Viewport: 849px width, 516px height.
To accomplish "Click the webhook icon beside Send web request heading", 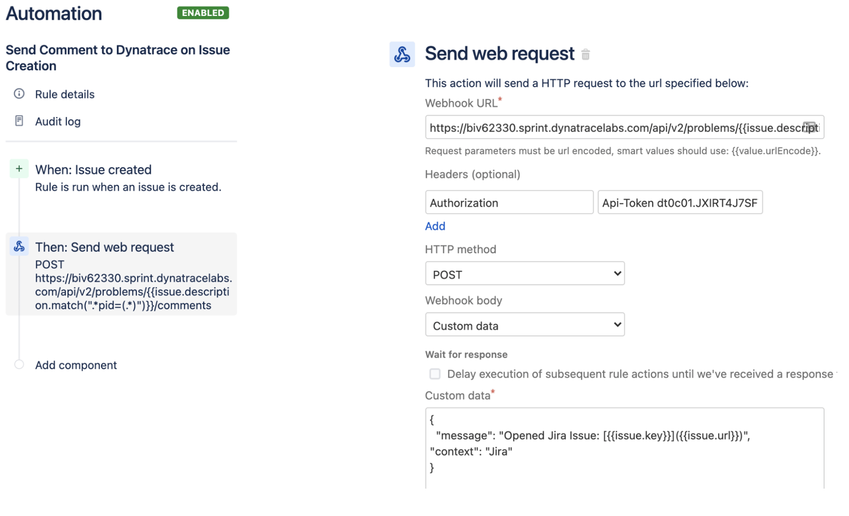I will (x=402, y=54).
